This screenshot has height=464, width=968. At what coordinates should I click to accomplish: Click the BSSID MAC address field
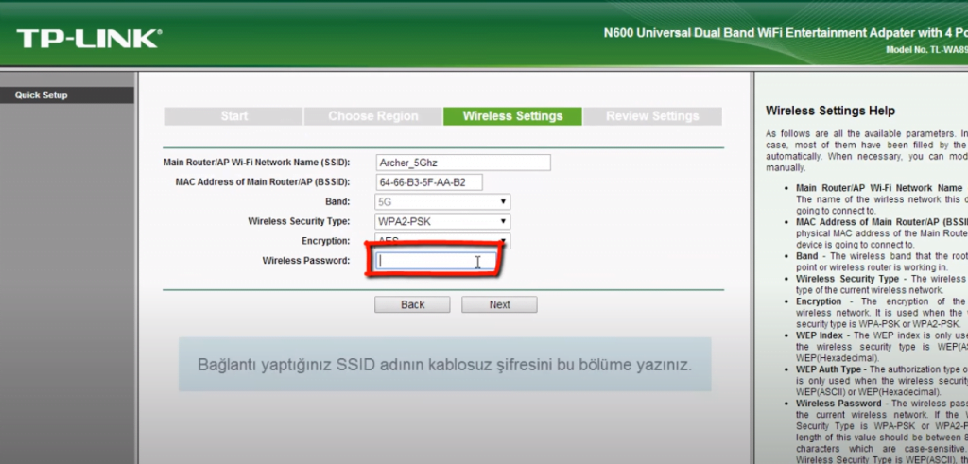click(x=429, y=182)
